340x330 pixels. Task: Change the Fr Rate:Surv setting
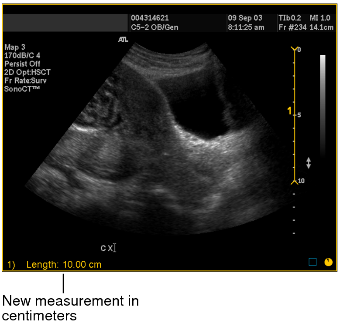coord(25,80)
